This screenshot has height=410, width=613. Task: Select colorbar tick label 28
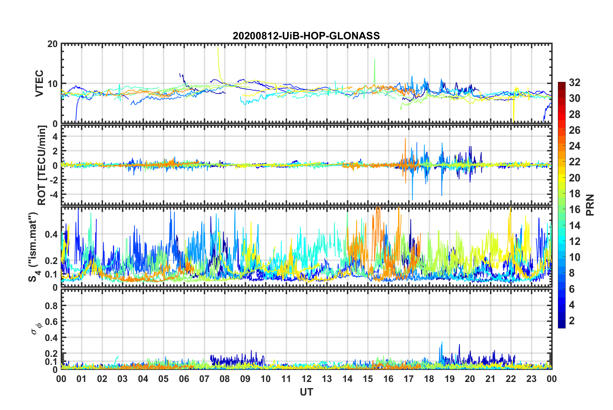574,114
